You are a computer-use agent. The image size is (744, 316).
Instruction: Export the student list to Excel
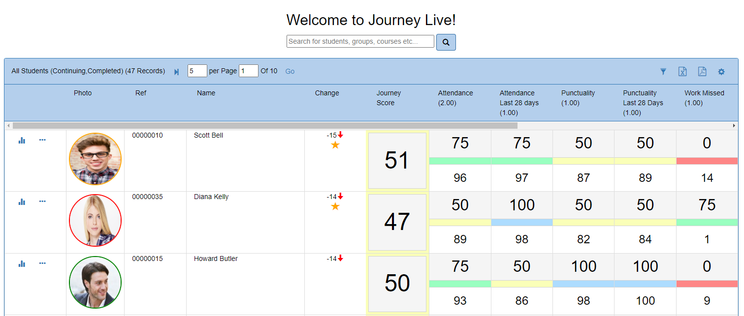tap(682, 72)
